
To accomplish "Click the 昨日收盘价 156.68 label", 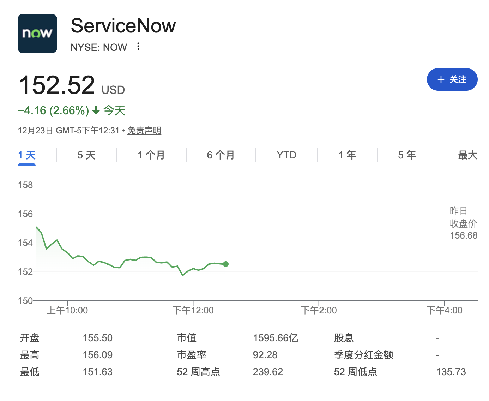I will 463,223.
